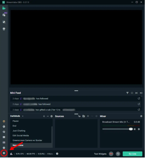Viewport: 145px width, 158px height.
Task: Toggle the replay buffer button
Action: 118,154
